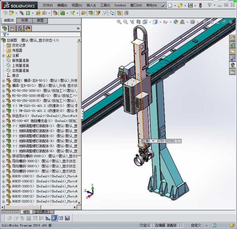237x229 pixels.
Task: Click the Help question mark icon
Action: [209, 5]
